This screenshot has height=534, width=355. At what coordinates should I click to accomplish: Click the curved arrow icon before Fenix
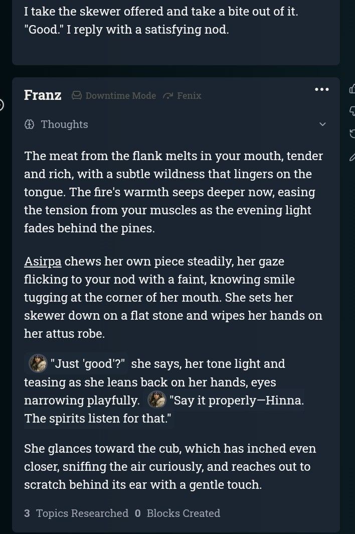click(168, 96)
